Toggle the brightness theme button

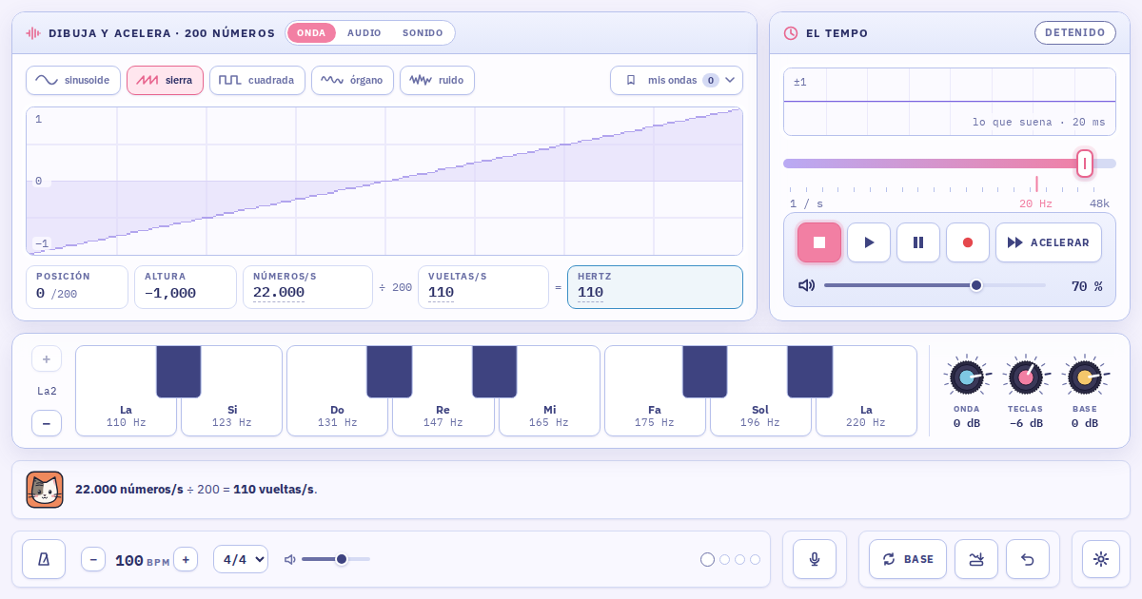click(1101, 559)
